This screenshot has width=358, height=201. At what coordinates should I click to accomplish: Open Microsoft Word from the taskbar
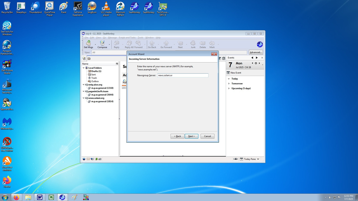40,197
